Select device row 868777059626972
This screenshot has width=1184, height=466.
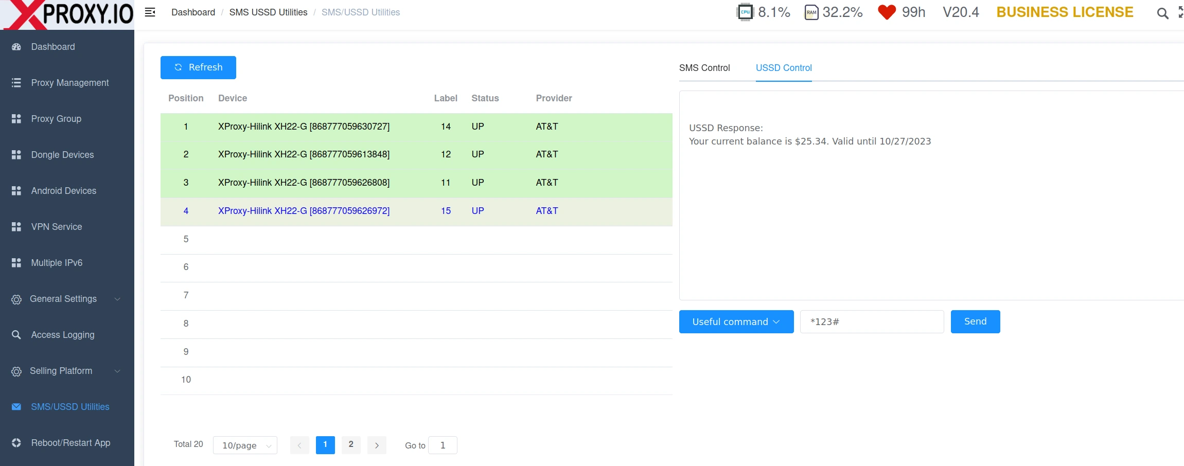point(416,211)
